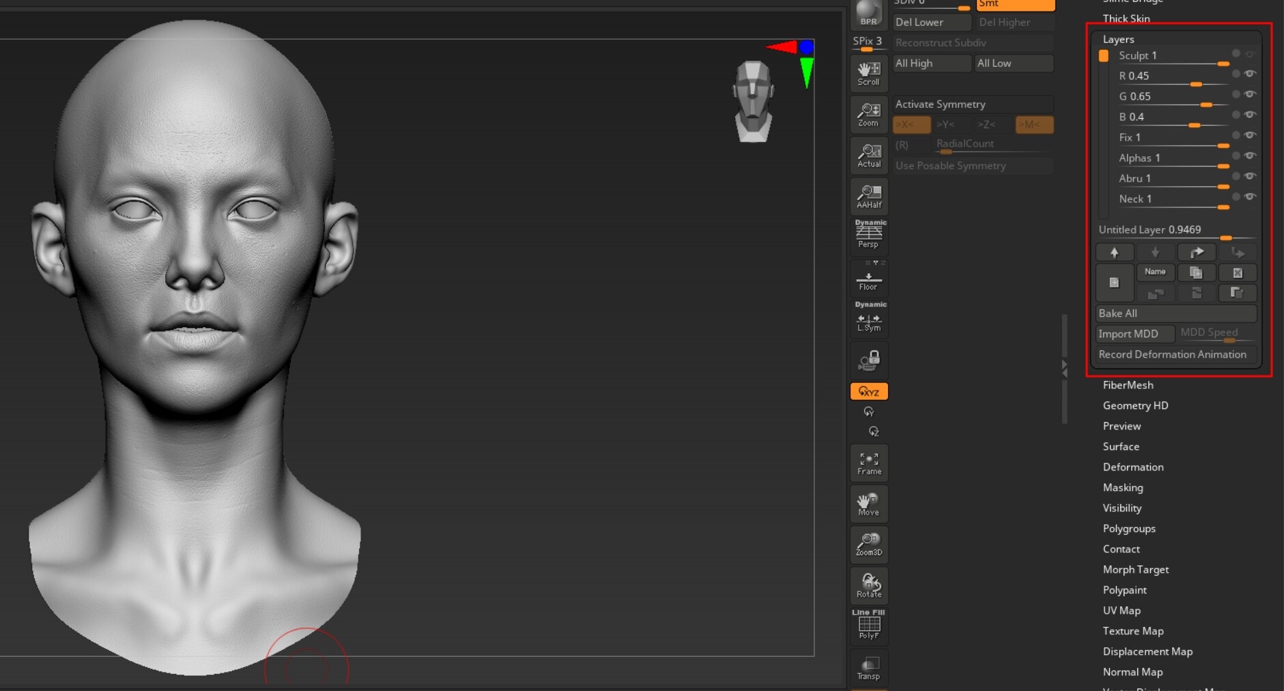Toggle Y axis symmetry
1284x691 pixels.
(952, 125)
